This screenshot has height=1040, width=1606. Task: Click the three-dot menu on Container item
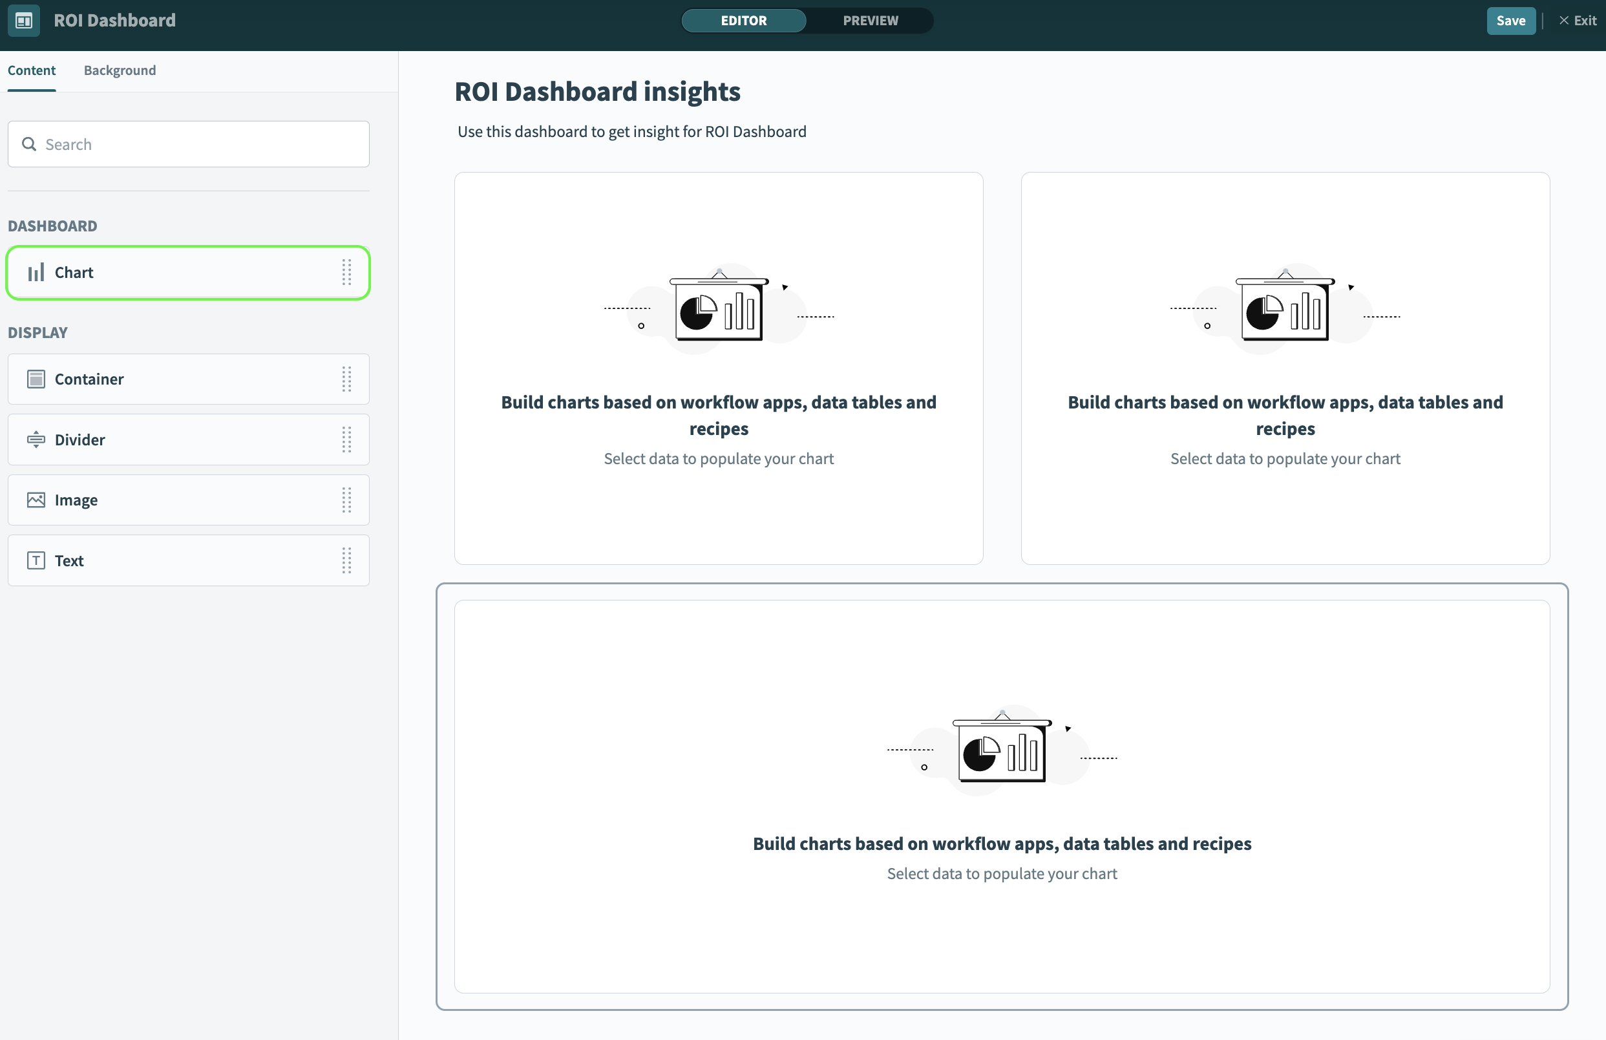pyautogui.click(x=346, y=378)
